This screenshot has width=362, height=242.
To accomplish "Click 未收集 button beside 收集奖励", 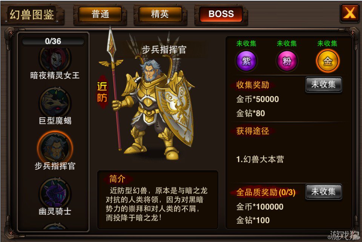I will click(324, 85).
